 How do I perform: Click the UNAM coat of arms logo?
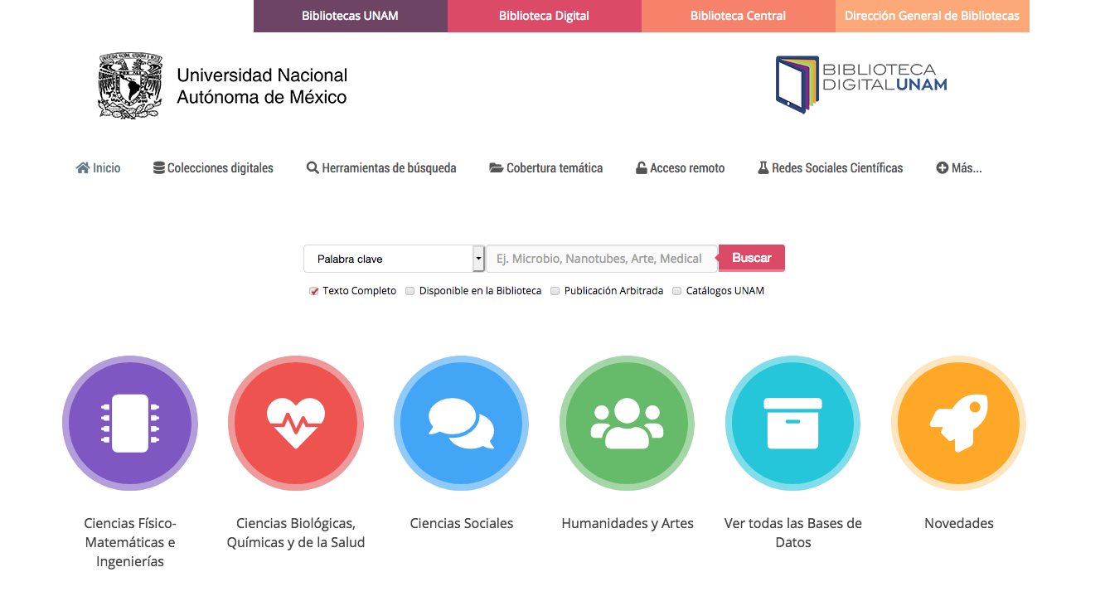tap(129, 86)
